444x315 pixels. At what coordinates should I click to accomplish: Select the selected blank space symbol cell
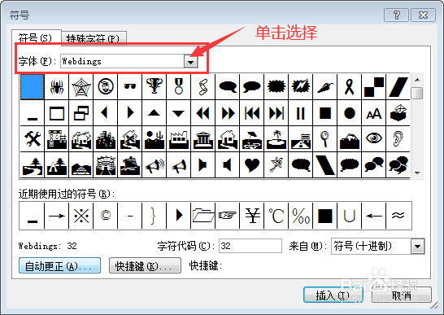pos(33,87)
